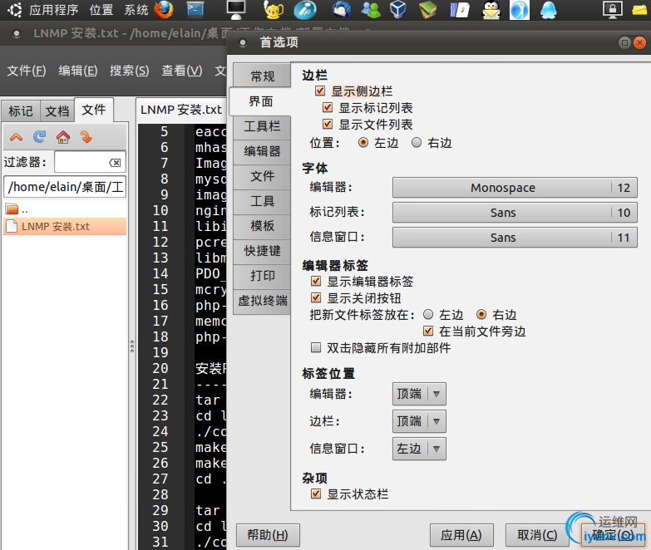
Task: Open 搜索(S) menu in Geany window
Action: pos(130,71)
